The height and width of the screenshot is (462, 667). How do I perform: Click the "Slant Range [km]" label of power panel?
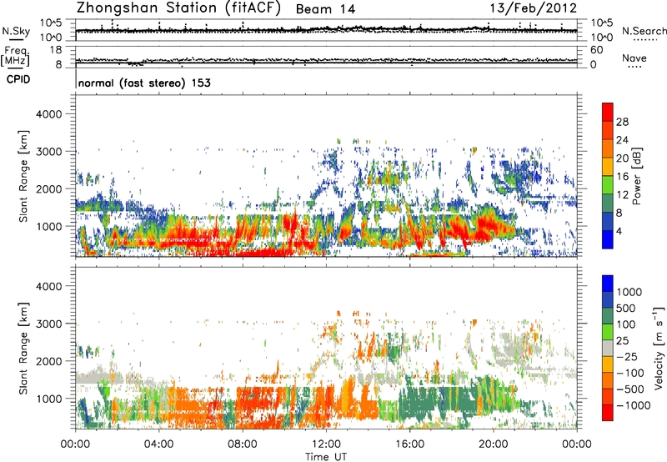pos(23,176)
